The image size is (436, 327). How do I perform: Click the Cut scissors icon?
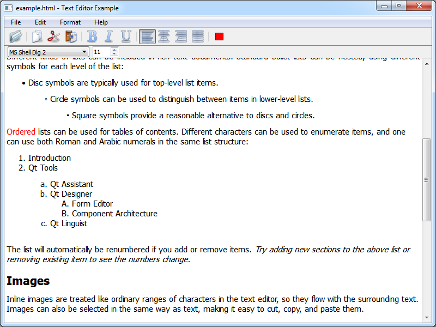[53, 37]
